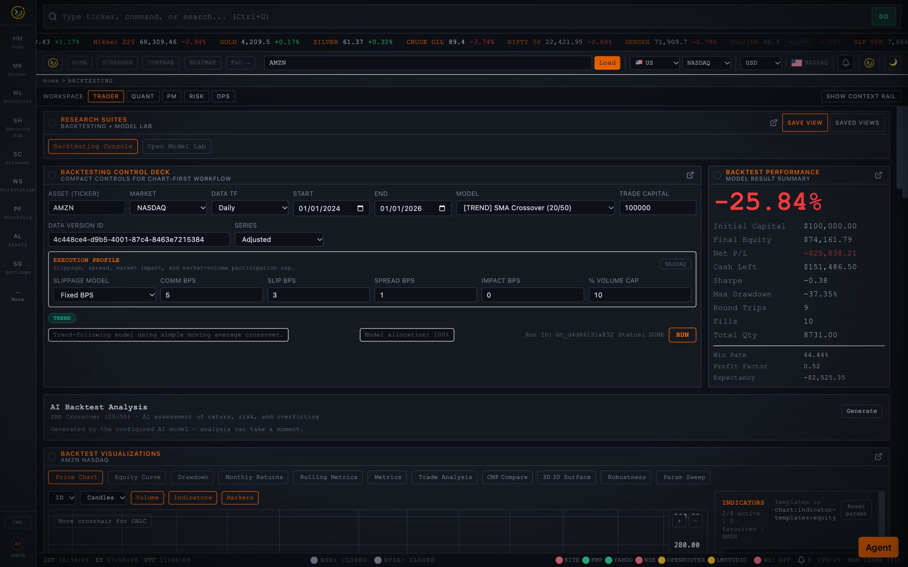Click SAVE VIEW button
Image resolution: width=908 pixels, height=567 pixels.
tap(805, 123)
